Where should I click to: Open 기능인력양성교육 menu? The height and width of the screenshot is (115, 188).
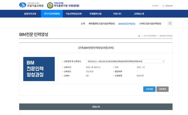74,14
